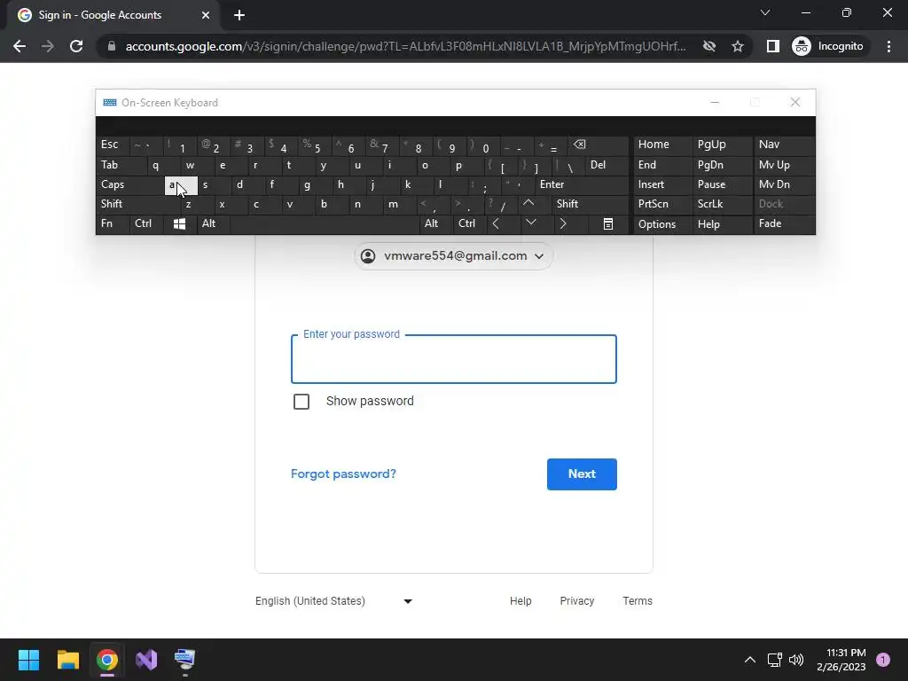Go back using Chrome back arrow

point(20,46)
